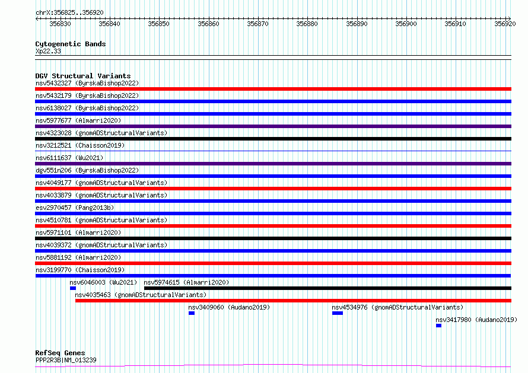Click the Xp22.33 cytogenetic band label
Screen dimensions: 528x373
[x=48, y=51]
